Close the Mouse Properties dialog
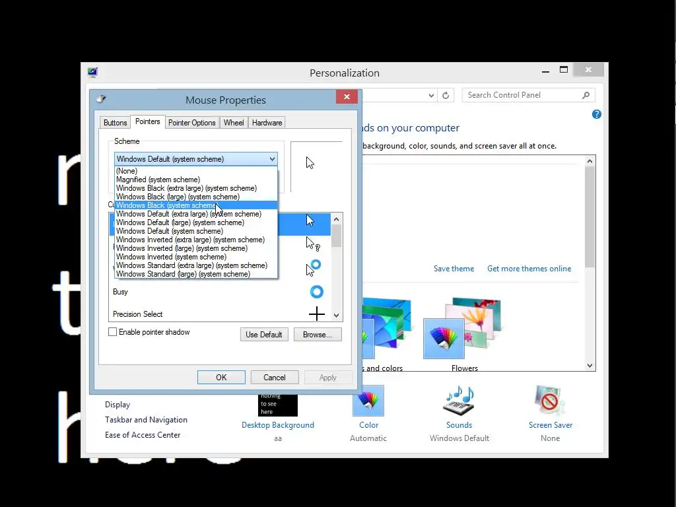The image size is (676, 507). [x=347, y=96]
